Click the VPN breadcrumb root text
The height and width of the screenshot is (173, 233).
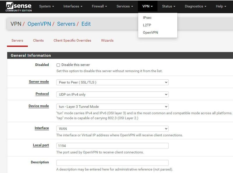point(16,24)
